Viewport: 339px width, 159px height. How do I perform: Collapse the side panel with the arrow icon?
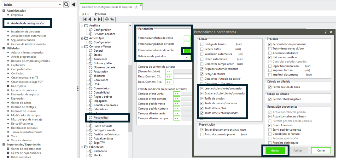tap(73, 4)
